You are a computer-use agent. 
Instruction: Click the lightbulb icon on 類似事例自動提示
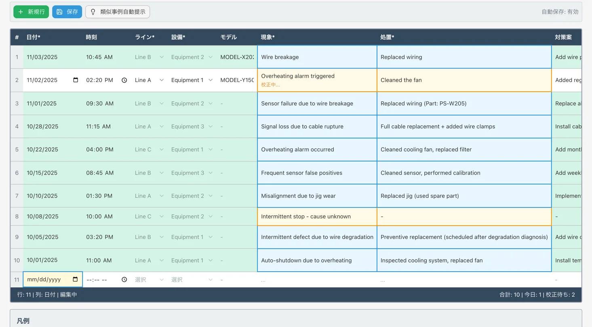(x=93, y=12)
